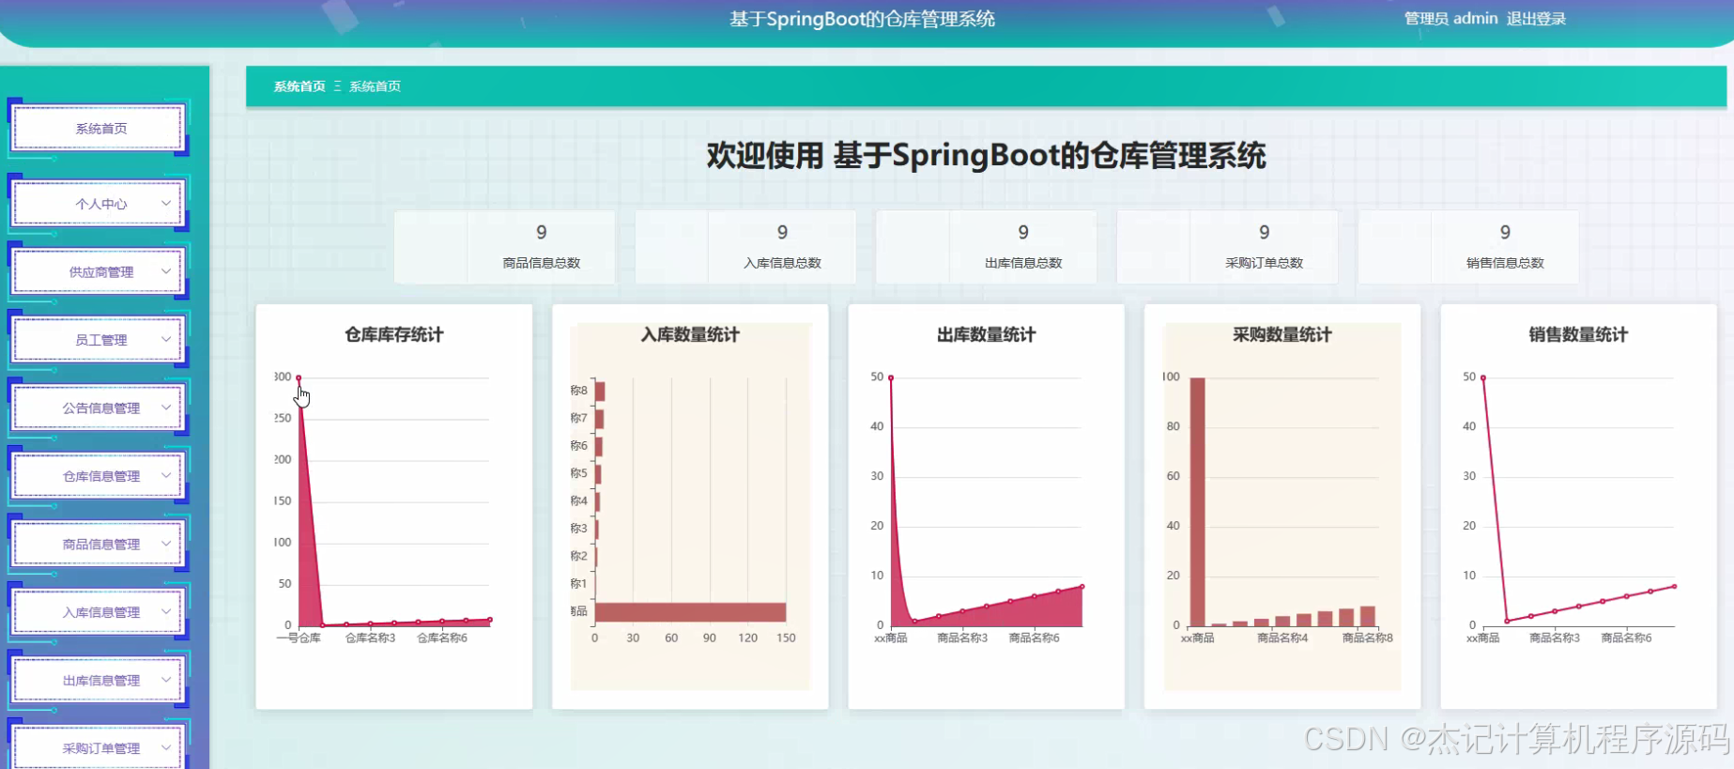Expand the 商品信息管理 chevron arrow
This screenshot has height=769, width=1734.
tap(166, 544)
